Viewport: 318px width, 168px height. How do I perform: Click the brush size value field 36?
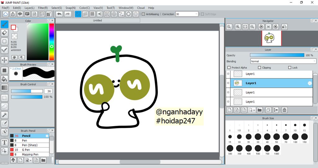(49, 91)
